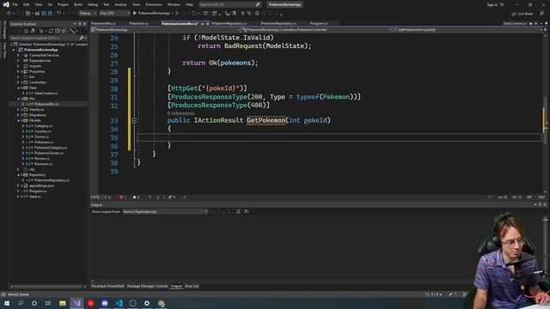Image resolution: width=550 pixels, height=309 pixels.
Task: Click red error count icon in editor status
Action: tap(121, 197)
